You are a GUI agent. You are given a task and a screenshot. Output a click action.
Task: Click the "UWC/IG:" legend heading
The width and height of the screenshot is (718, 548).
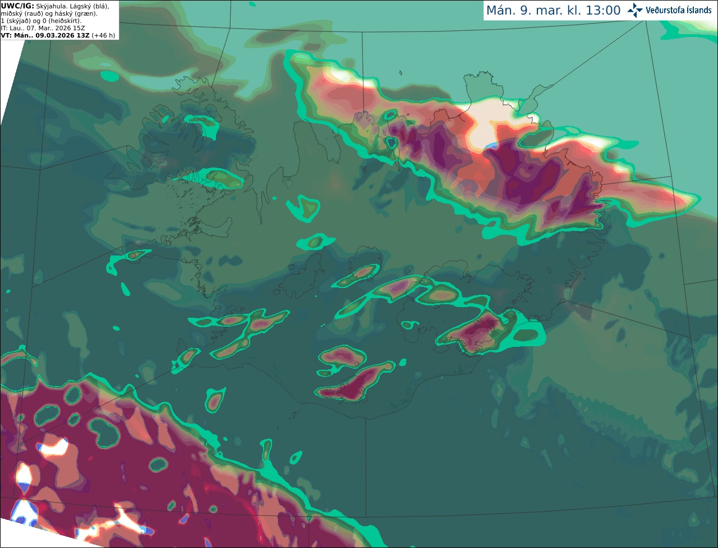[x=17, y=6]
